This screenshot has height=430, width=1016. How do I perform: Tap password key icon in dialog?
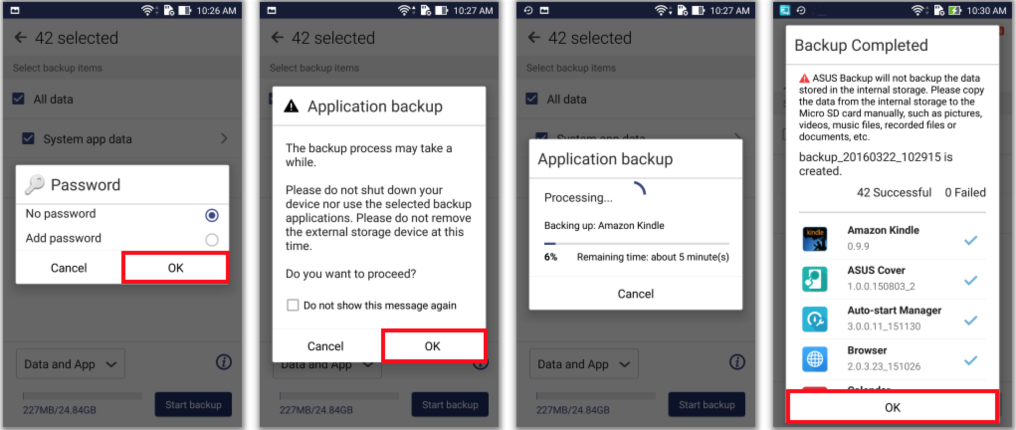(x=35, y=185)
